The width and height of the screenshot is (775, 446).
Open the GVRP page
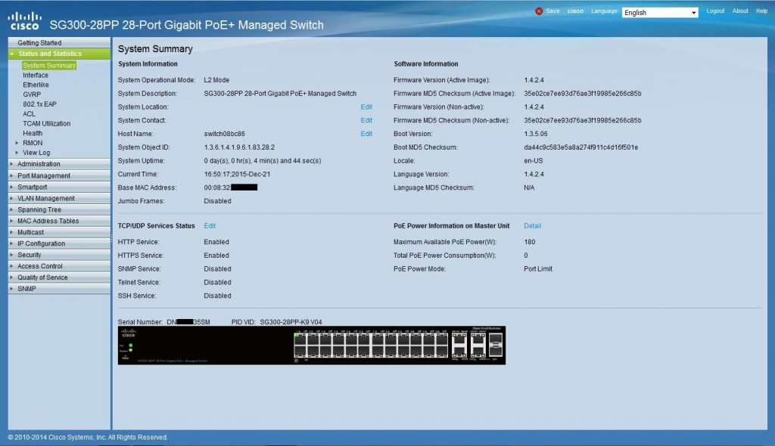[x=32, y=94]
